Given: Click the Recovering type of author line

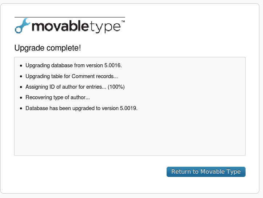Looking at the screenshot, I should (57, 97).
